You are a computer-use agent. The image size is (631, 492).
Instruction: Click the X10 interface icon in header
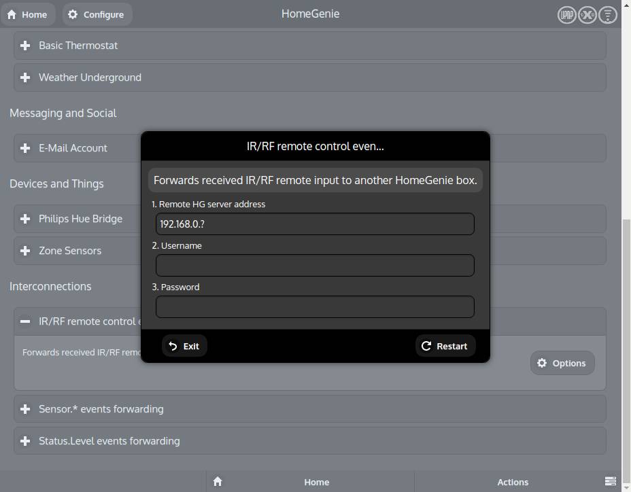[587, 15]
